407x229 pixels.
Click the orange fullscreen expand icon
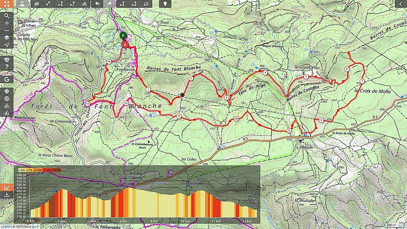7,4
